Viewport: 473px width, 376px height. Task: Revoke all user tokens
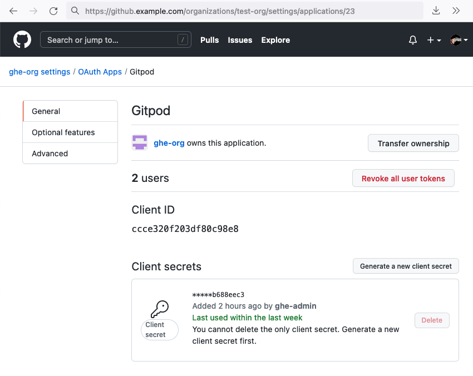(x=403, y=178)
